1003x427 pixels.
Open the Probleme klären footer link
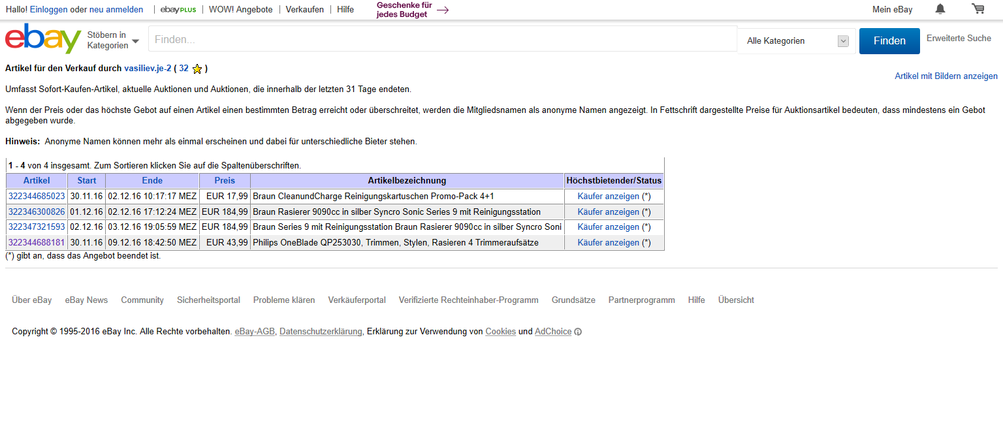tap(284, 300)
